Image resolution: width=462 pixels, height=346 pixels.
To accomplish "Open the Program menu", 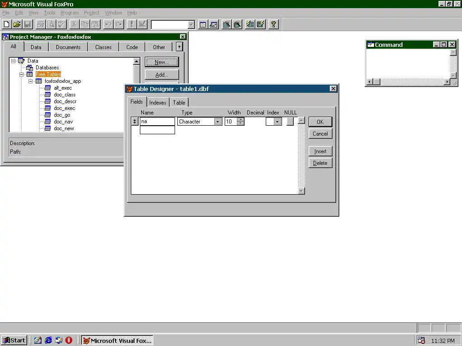I will point(69,13).
